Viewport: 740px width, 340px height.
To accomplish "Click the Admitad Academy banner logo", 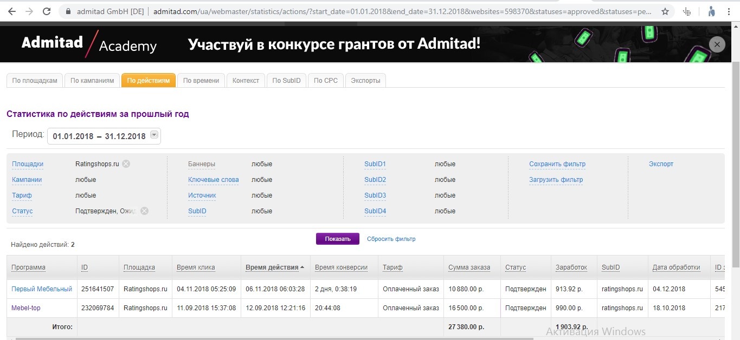I will click(x=89, y=44).
